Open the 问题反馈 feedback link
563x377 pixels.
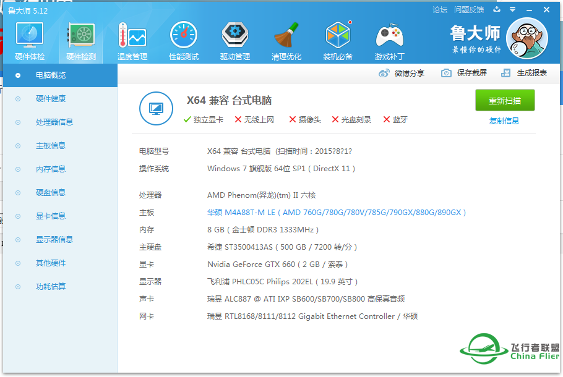[469, 10]
